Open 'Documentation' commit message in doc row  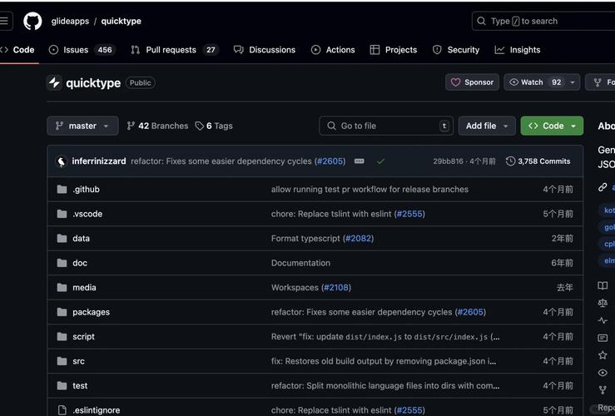300,263
